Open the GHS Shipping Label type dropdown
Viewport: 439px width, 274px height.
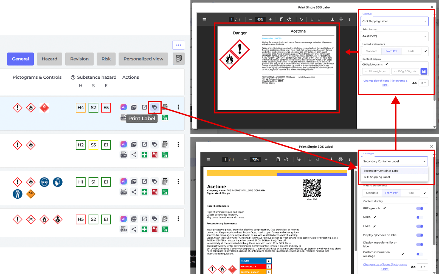394,21
